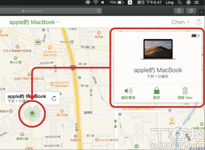Expand the apple的 MacBook device dropdown

coord(34,22)
